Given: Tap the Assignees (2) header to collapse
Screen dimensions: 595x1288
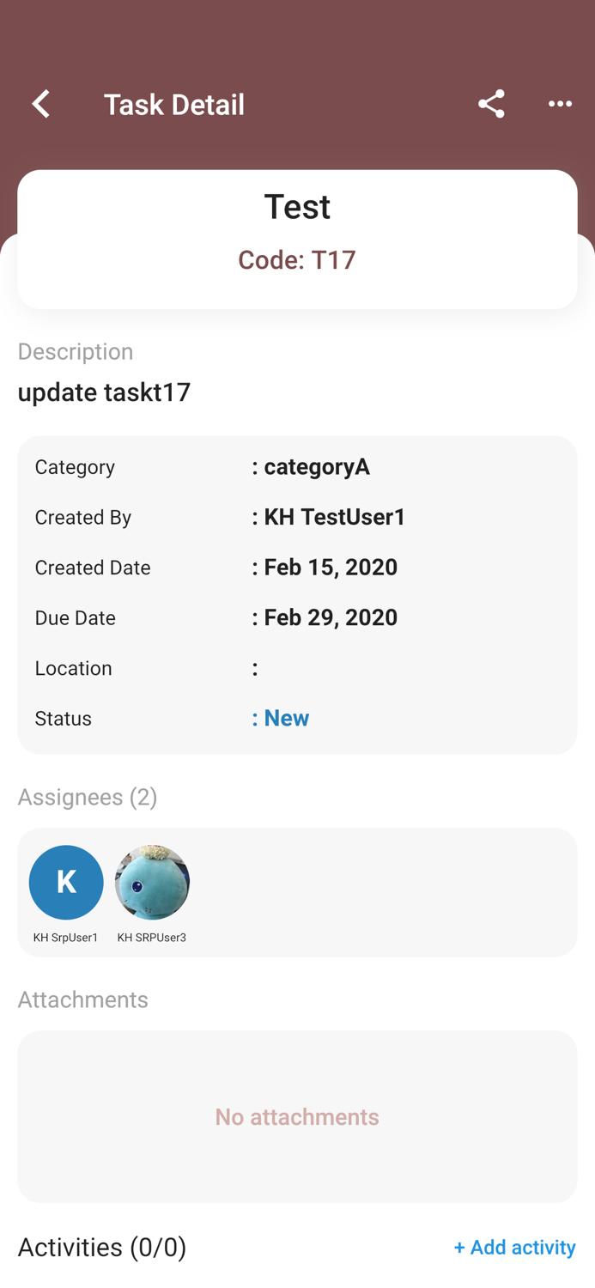Looking at the screenshot, I should 88,797.
